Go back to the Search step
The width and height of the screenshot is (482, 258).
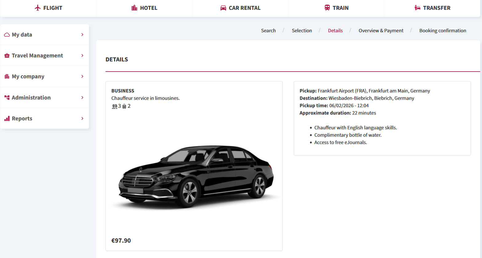(268, 31)
